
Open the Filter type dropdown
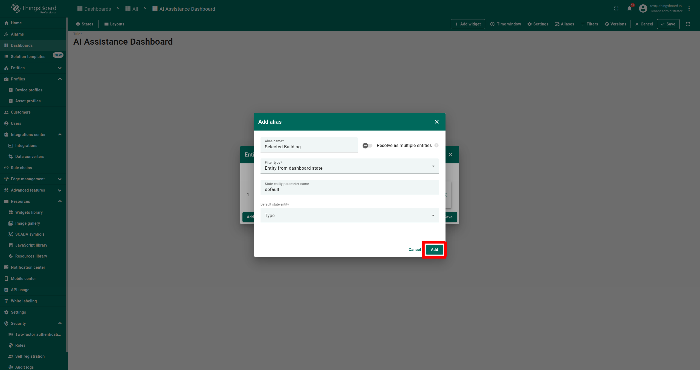point(349,166)
